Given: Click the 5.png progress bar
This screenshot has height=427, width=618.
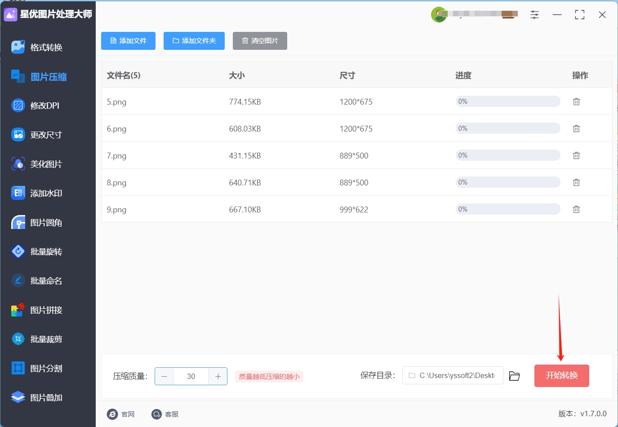Looking at the screenshot, I should (x=508, y=101).
